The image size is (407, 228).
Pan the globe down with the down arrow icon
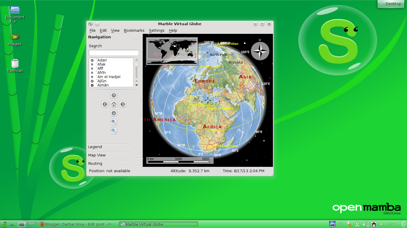pyautogui.click(x=114, y=113)
